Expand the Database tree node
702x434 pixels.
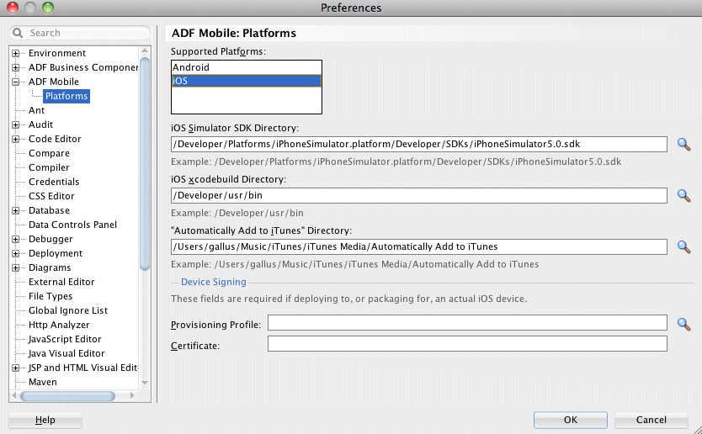point(16,210)
